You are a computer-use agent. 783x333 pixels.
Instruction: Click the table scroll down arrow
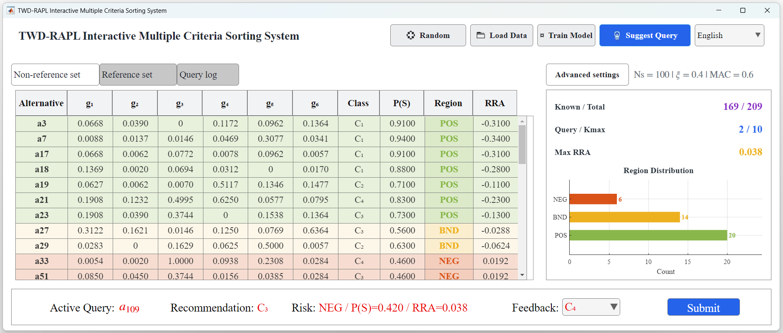[522, 275]
